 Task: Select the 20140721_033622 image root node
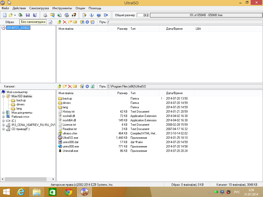pyautogui.click(x=18, y=28)
